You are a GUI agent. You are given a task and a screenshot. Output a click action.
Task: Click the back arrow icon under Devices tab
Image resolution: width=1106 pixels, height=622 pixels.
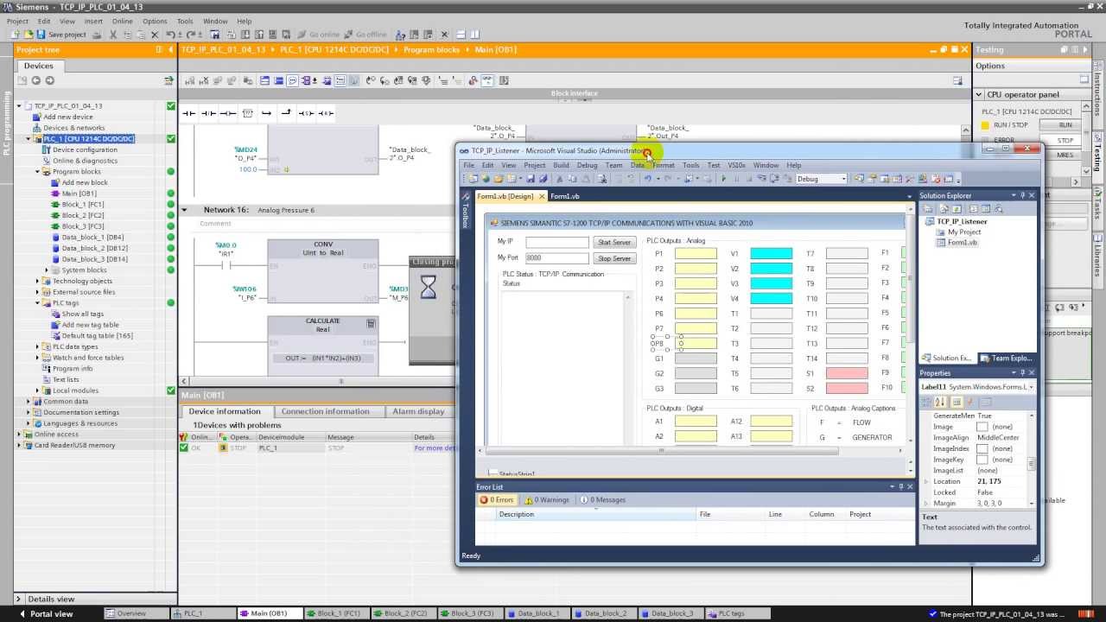35,80
